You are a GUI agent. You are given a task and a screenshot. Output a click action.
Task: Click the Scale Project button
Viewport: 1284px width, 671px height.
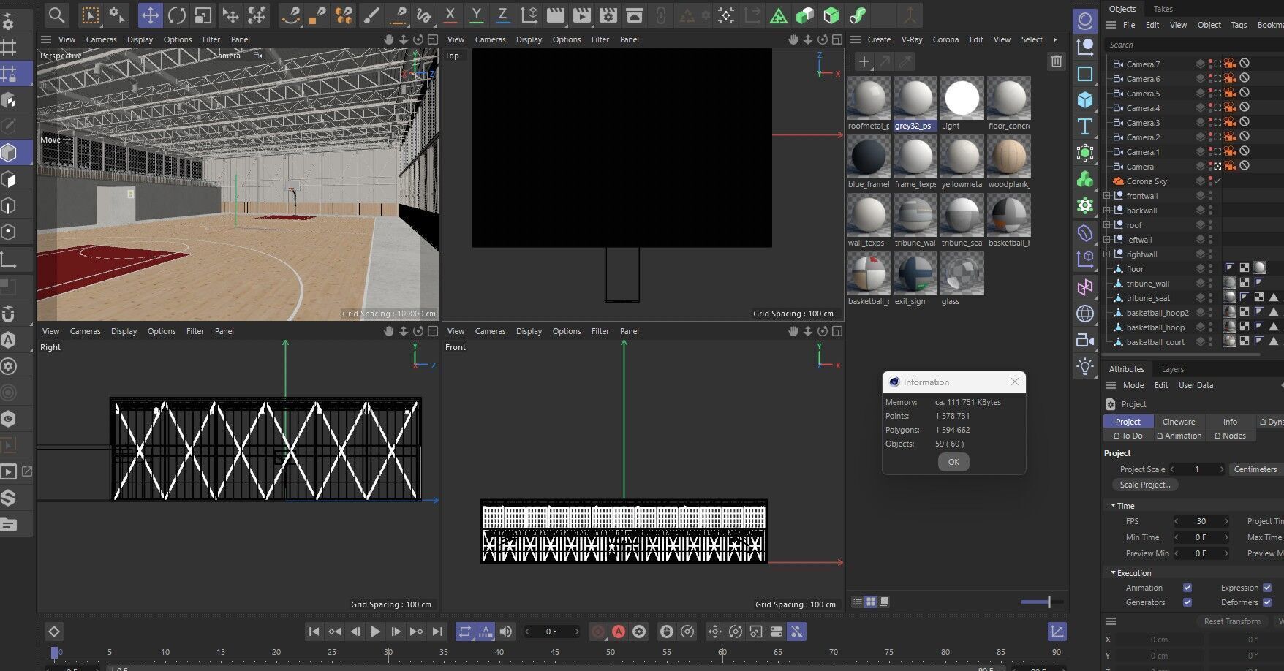pyautogui.click(x=1144, y=485)
